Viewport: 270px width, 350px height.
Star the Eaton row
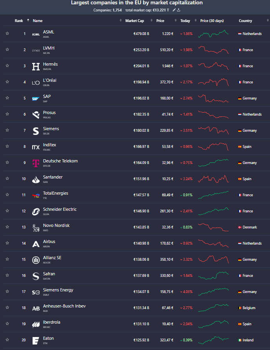pyautogui.click(x=7, y=339)
